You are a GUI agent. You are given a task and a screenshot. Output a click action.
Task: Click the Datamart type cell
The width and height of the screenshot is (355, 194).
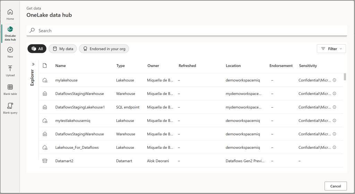pos(124,161)
